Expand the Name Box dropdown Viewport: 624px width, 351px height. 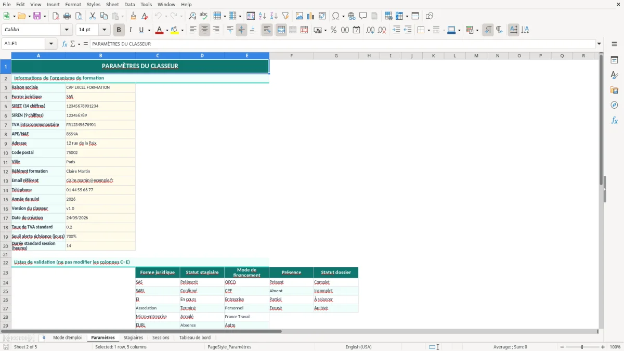point(51,44)
